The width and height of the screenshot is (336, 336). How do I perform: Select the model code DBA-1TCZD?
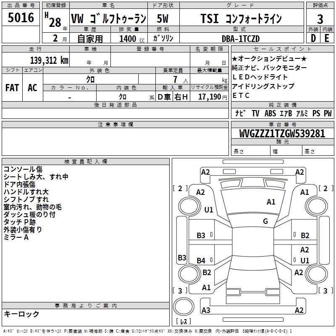241,39
